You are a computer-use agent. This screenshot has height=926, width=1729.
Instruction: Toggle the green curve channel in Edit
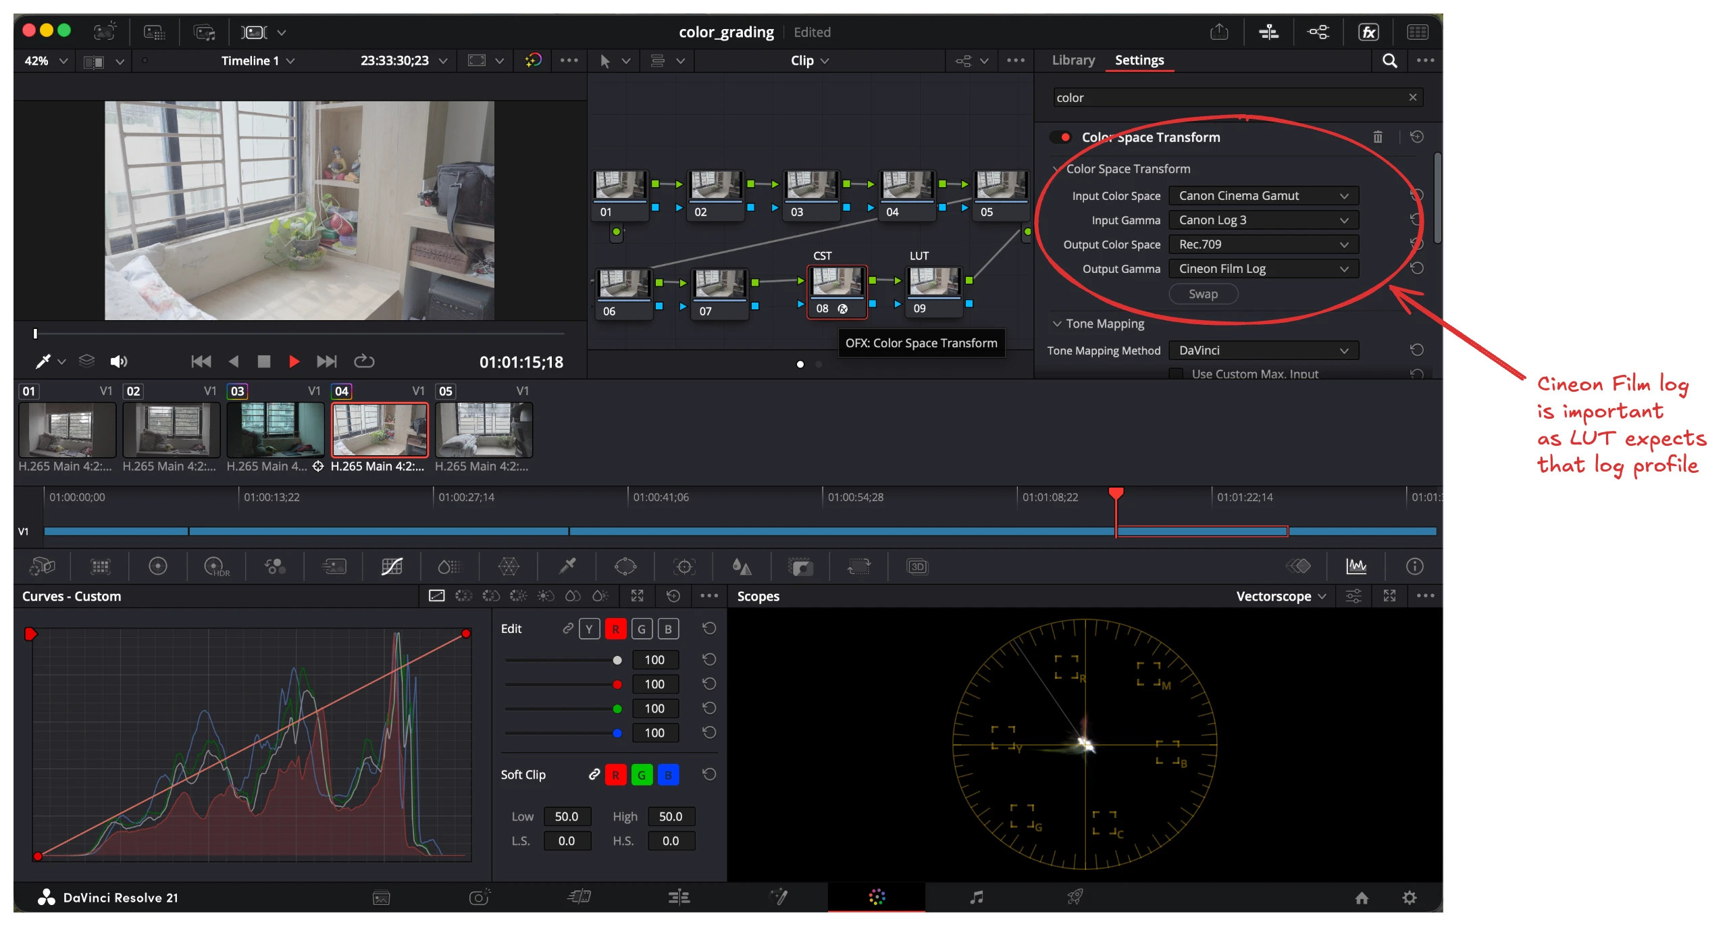click(642, 629)
